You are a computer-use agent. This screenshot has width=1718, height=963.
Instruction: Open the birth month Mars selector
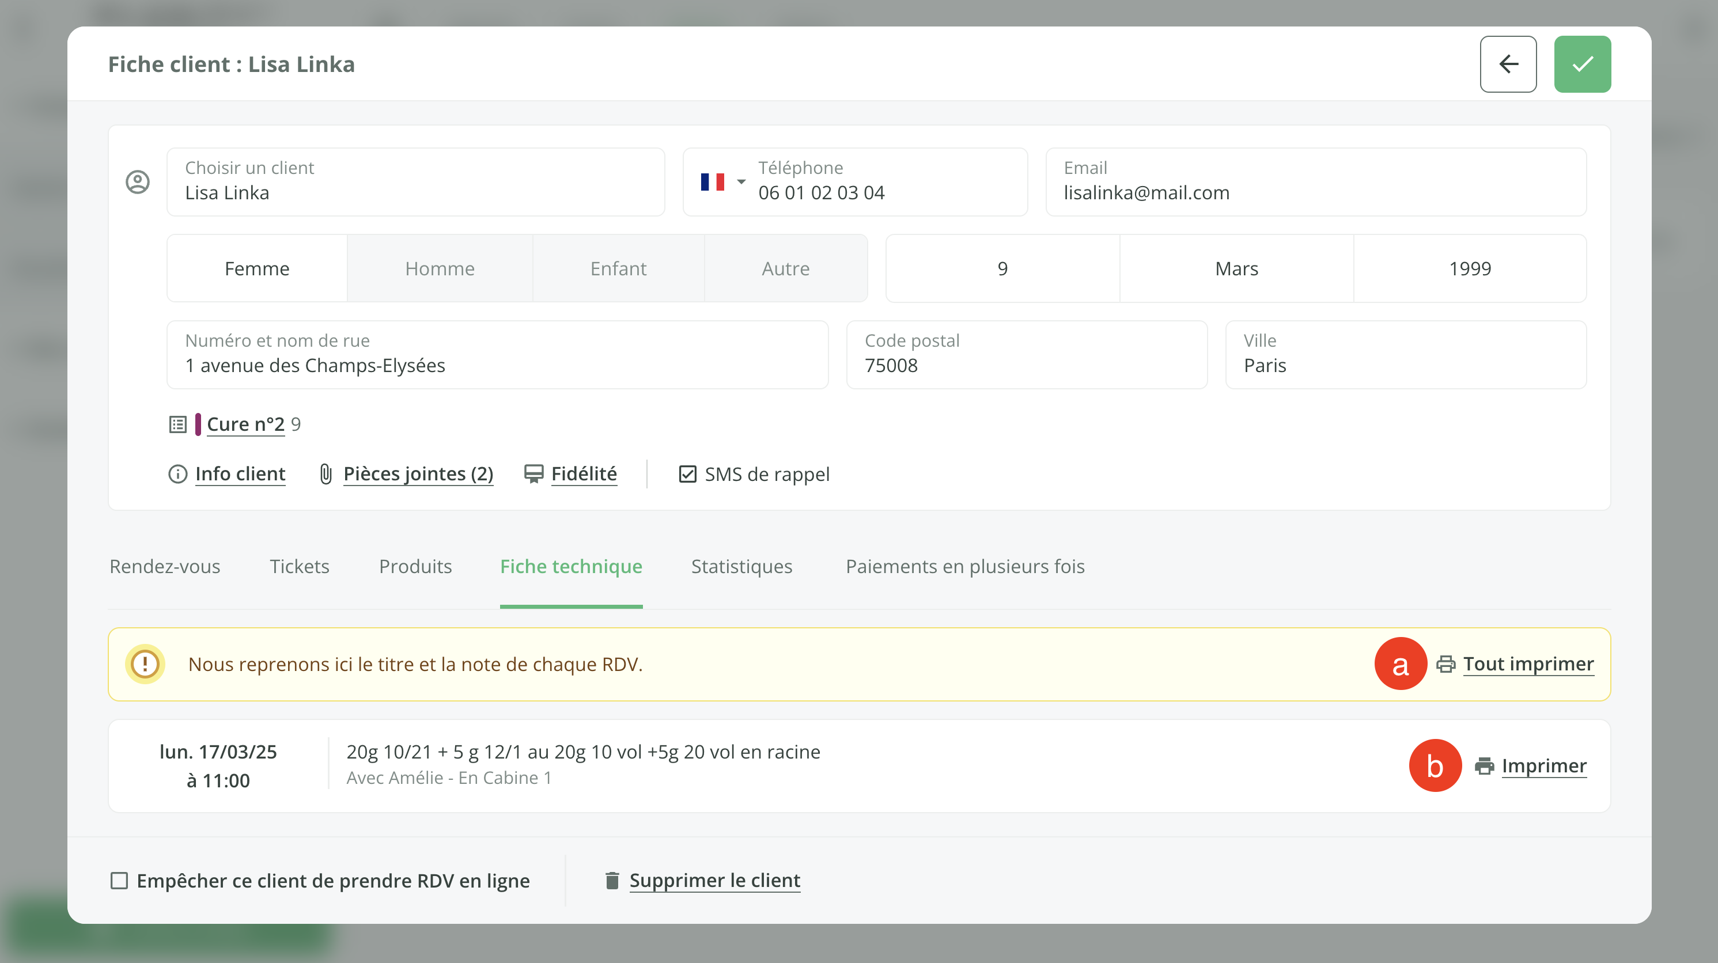pos(1236,268)
